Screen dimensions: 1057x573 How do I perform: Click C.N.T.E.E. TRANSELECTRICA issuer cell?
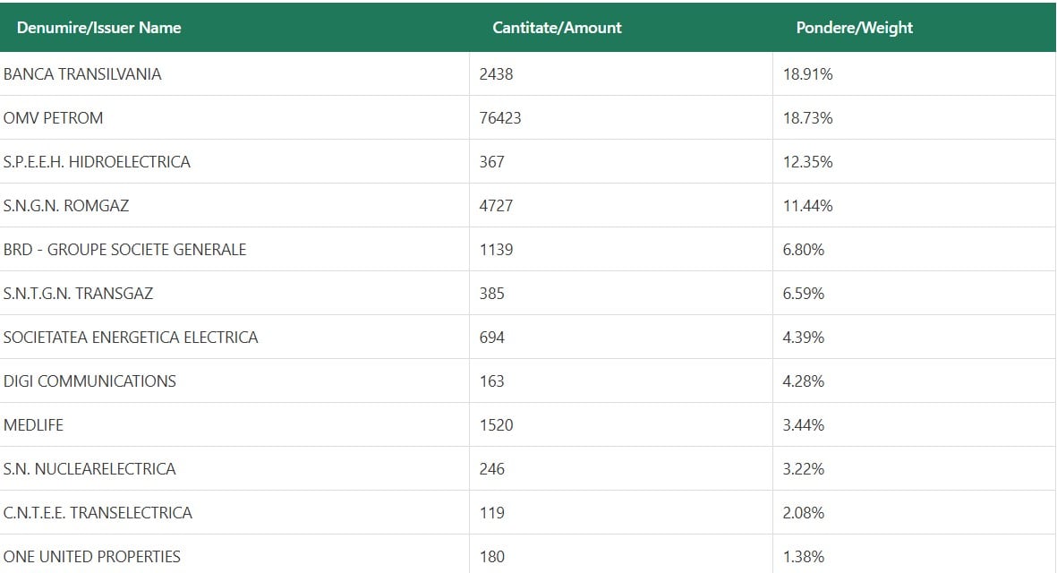coord(98,513)
